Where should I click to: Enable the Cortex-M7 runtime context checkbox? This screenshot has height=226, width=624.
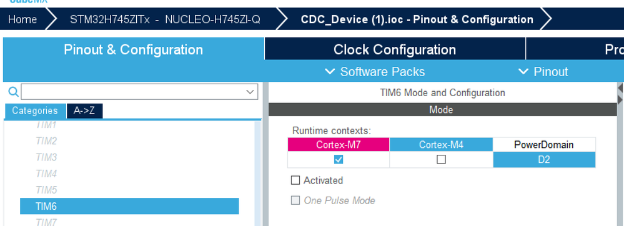coord(339,160)
